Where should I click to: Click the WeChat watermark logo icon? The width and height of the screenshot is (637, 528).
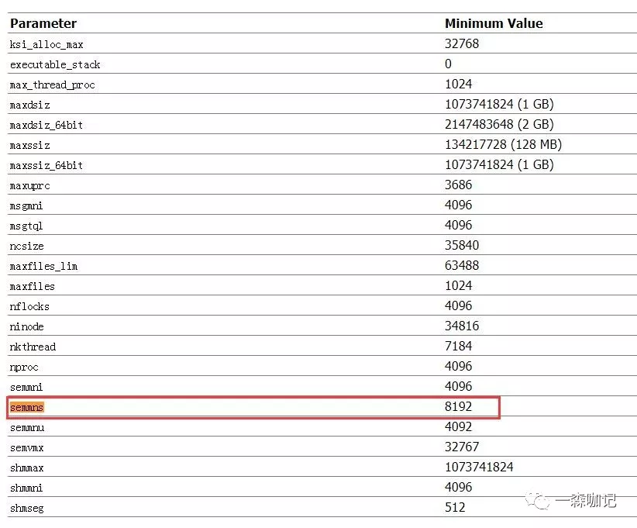pos(537,501)
